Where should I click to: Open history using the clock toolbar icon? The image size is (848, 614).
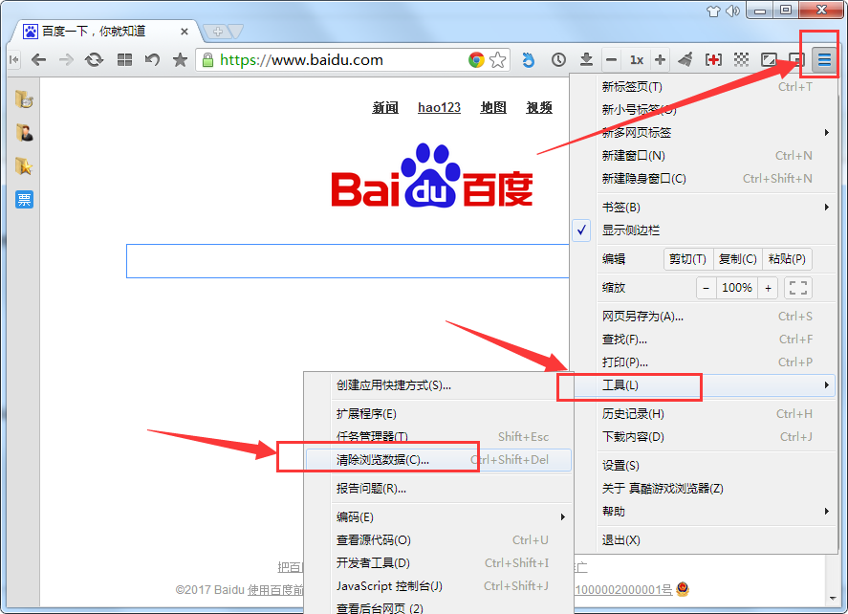pyautogui.click(x=559, y=59)
